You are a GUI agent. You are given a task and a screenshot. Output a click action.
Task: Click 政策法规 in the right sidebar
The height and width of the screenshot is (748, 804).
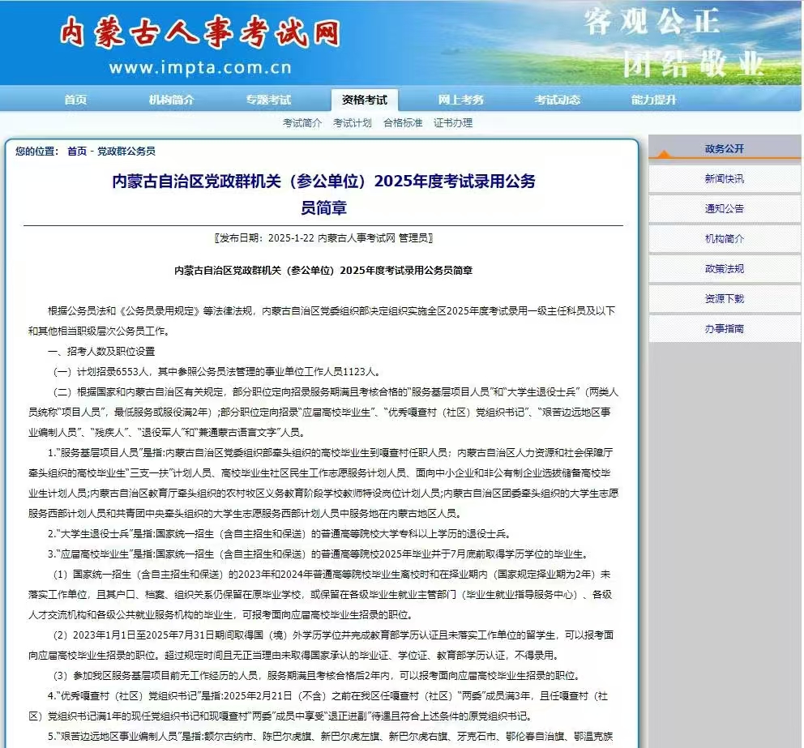click(724, 268)
